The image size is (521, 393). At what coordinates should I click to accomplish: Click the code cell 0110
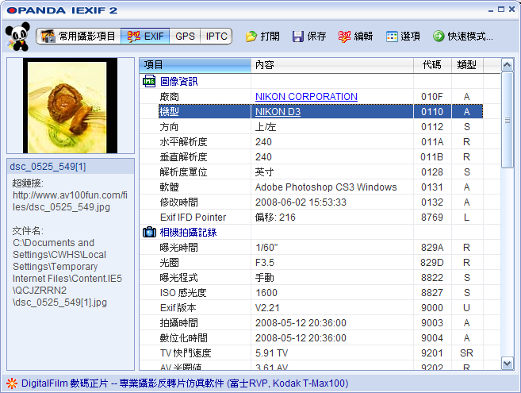(x=432, y=111)
